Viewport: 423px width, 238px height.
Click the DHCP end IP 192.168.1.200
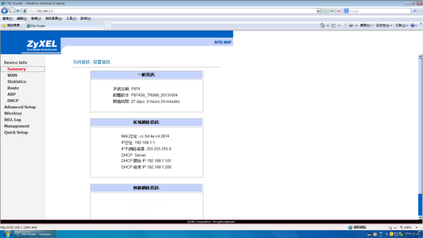tap(159, 167)
